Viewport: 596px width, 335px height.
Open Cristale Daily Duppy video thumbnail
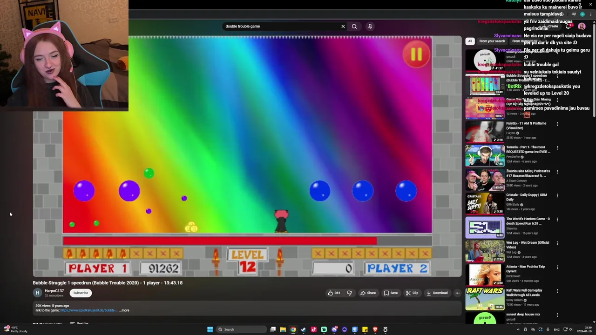tap(485, 203)
